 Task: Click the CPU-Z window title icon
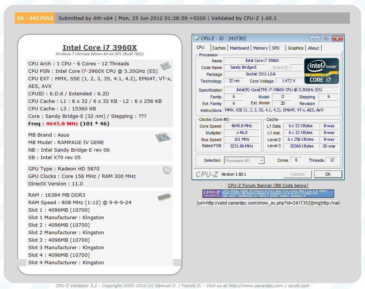[x=196, y=38]
